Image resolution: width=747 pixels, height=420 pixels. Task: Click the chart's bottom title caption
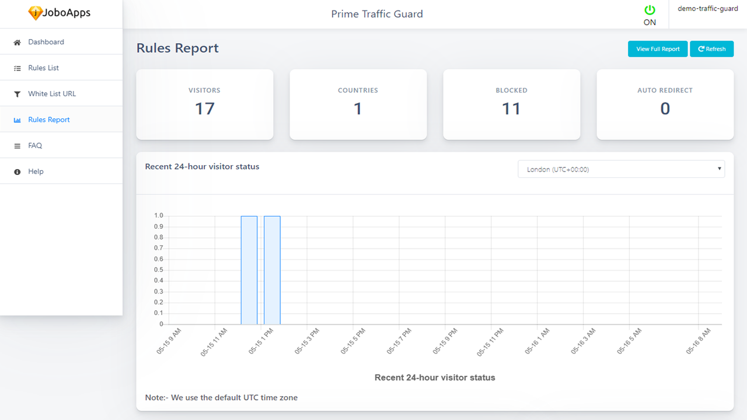[x=435, y=377]
